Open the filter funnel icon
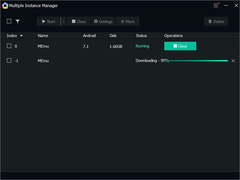 coord(18,21)
